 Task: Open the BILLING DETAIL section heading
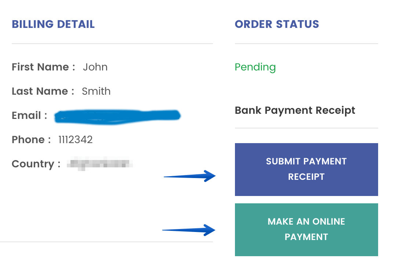tap(53, 24)
